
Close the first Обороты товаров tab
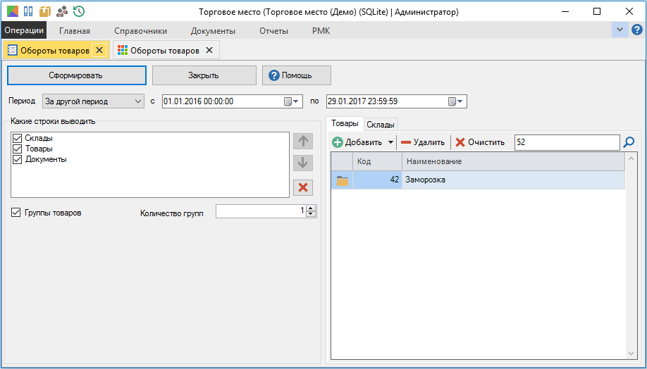click(99, 50)
